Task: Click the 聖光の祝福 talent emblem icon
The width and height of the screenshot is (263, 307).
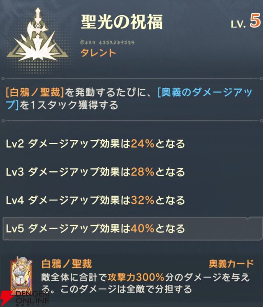Action: pos(37,35)
